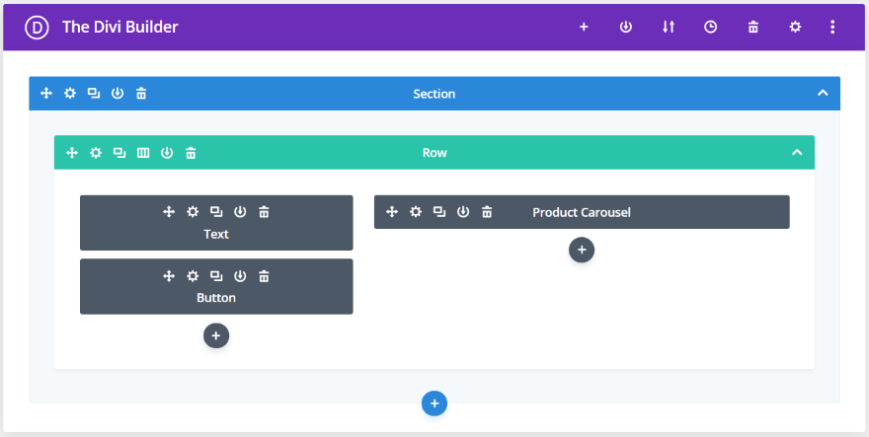Disable the Section with power icon
The width and height of the screenshot is (869, 437).
pos(118,94)
